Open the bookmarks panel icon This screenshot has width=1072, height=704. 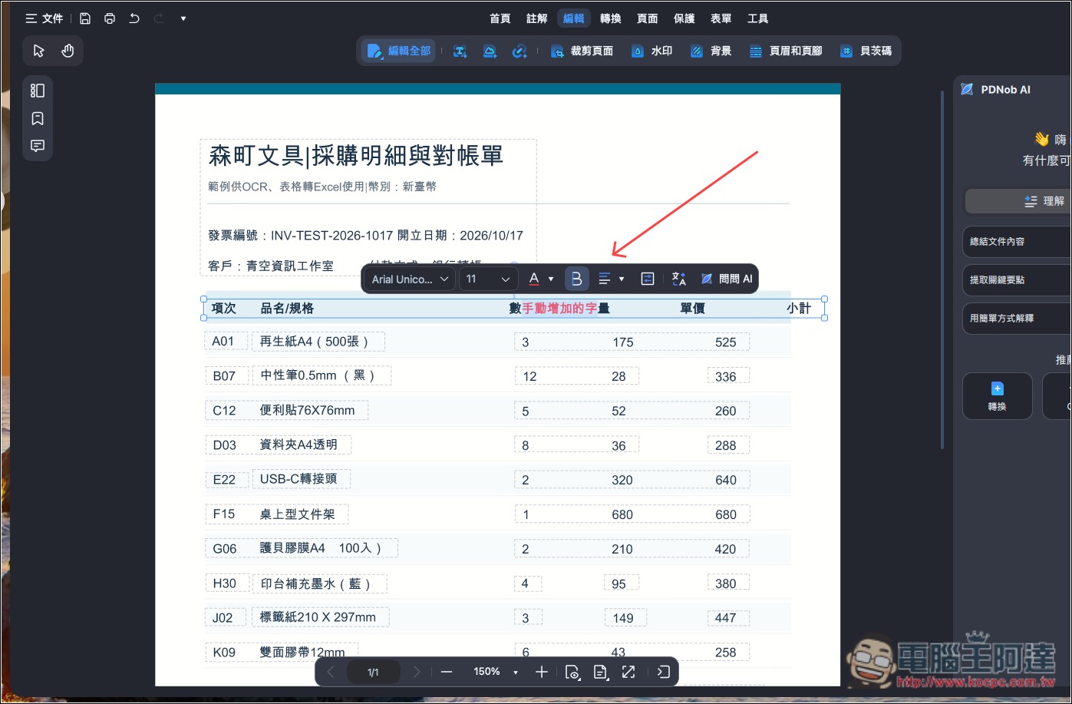pos(38,118)
